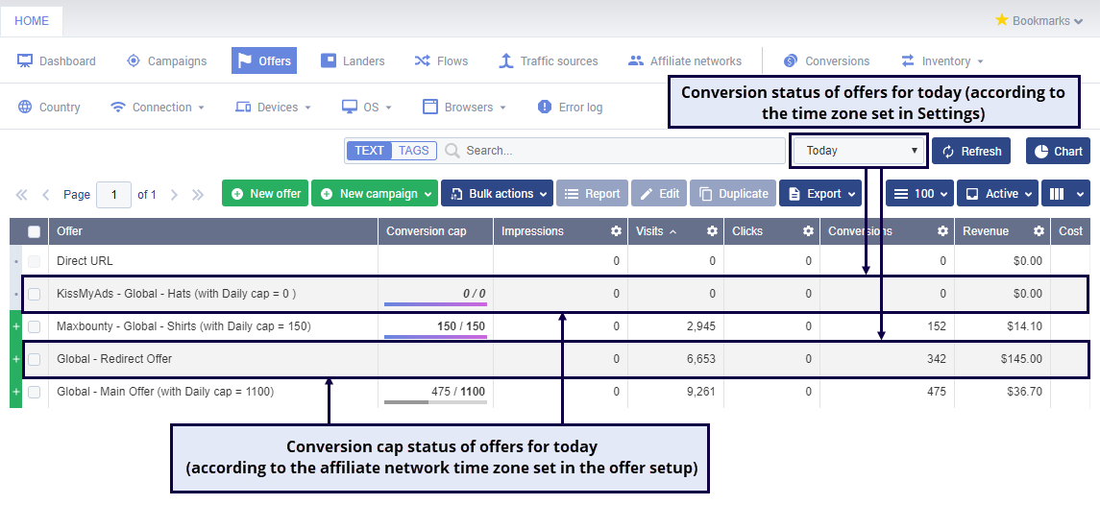The width and height of the screenshot is (1100, 529).
Task: Click the page number field
Action: pos(113,194)
